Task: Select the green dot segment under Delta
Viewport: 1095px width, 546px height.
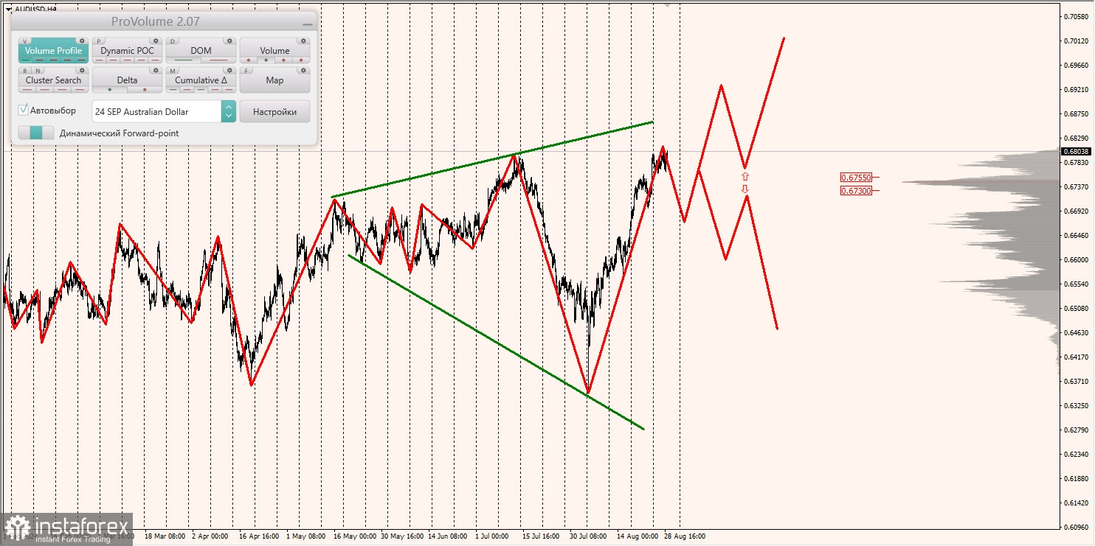Action: pyautogui.click(x=110, y=89)
